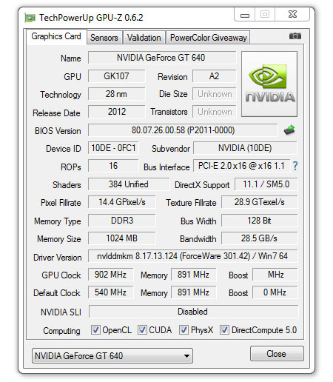Toggle the OpenCL checkbox
The image size is (333, 382).
[95, 329]
